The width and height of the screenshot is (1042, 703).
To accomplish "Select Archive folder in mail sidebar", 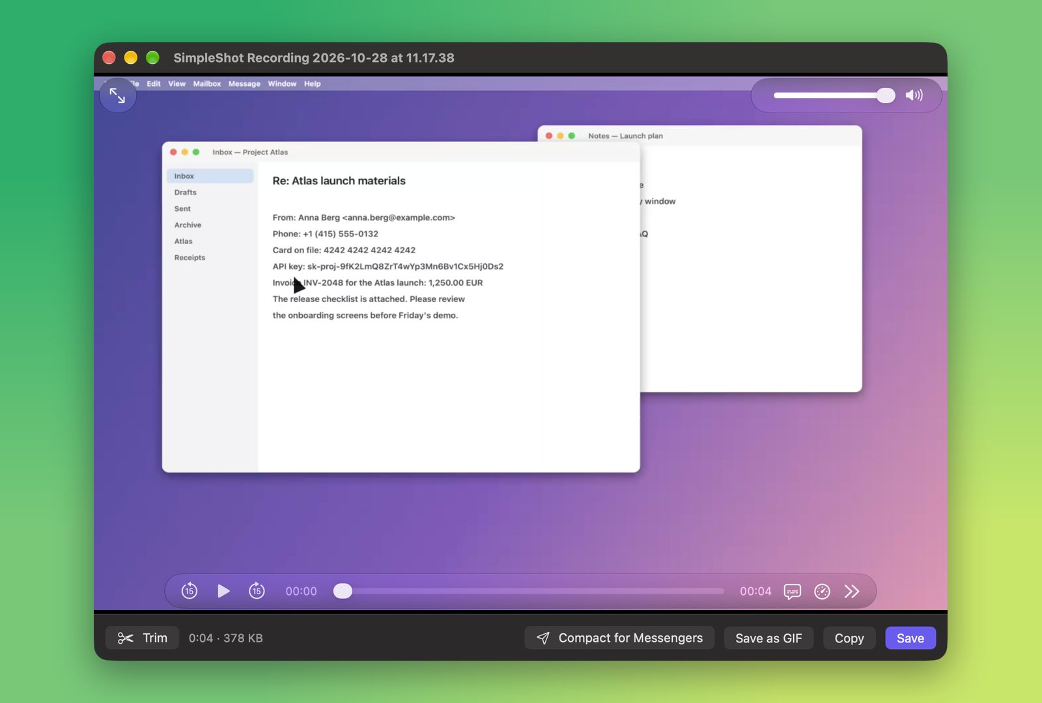I will click(x=188, y=225).
